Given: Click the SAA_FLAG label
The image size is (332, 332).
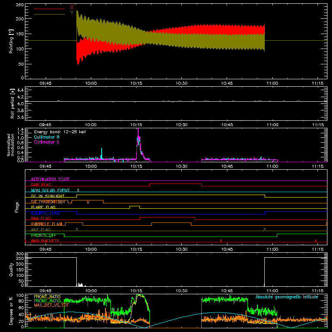Looking at the screenshot, I should pos(41,218).
